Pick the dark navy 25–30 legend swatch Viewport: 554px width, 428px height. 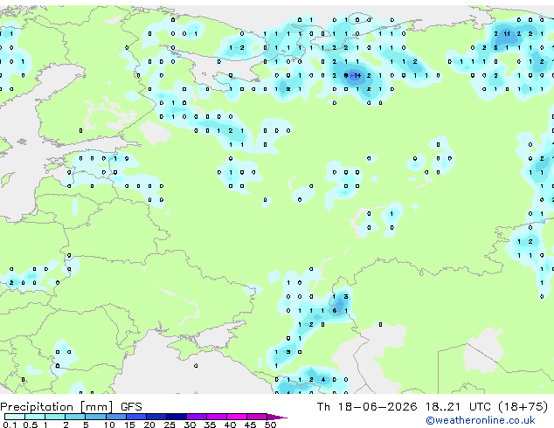(177, 417)
